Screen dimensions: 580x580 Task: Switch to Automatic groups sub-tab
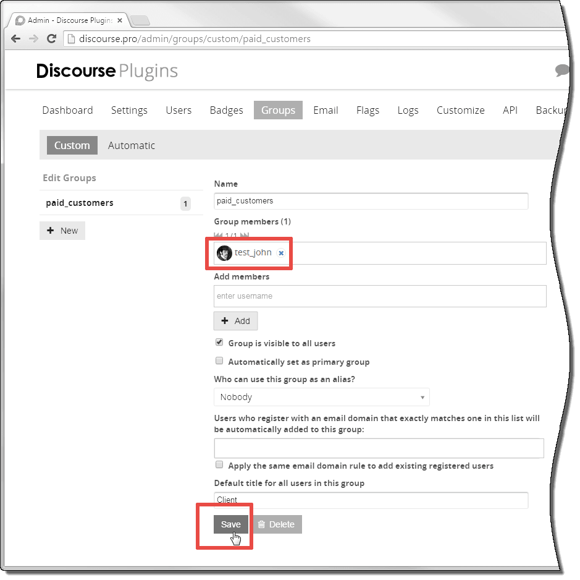click(132, 145)
